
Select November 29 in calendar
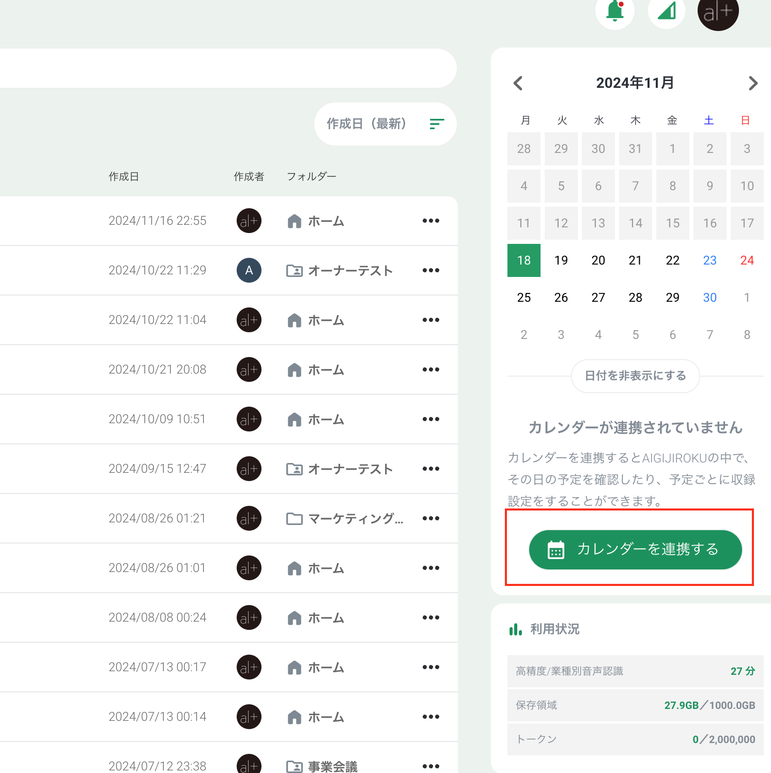click(x=673, y=298)
